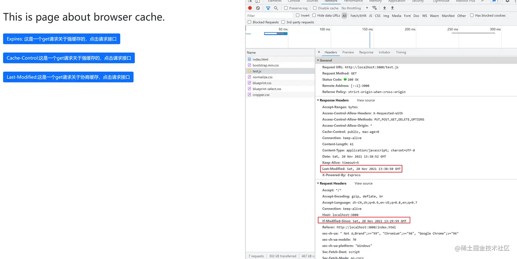Show more DevTools tabs chevron

[x=482, y=1]
